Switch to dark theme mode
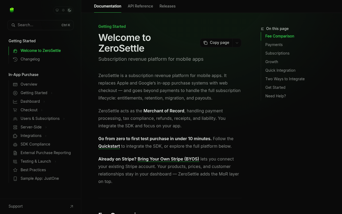The width and height of the screenshot is (342, 214). pos(69,10)
